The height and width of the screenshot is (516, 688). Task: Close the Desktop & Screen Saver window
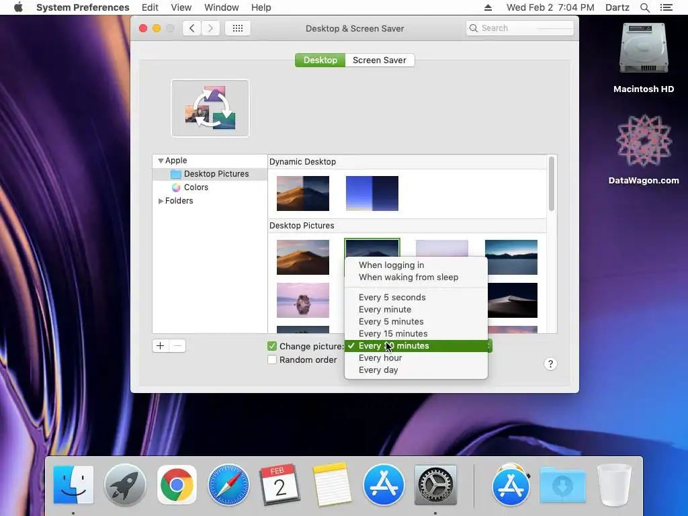click(143, 28)
